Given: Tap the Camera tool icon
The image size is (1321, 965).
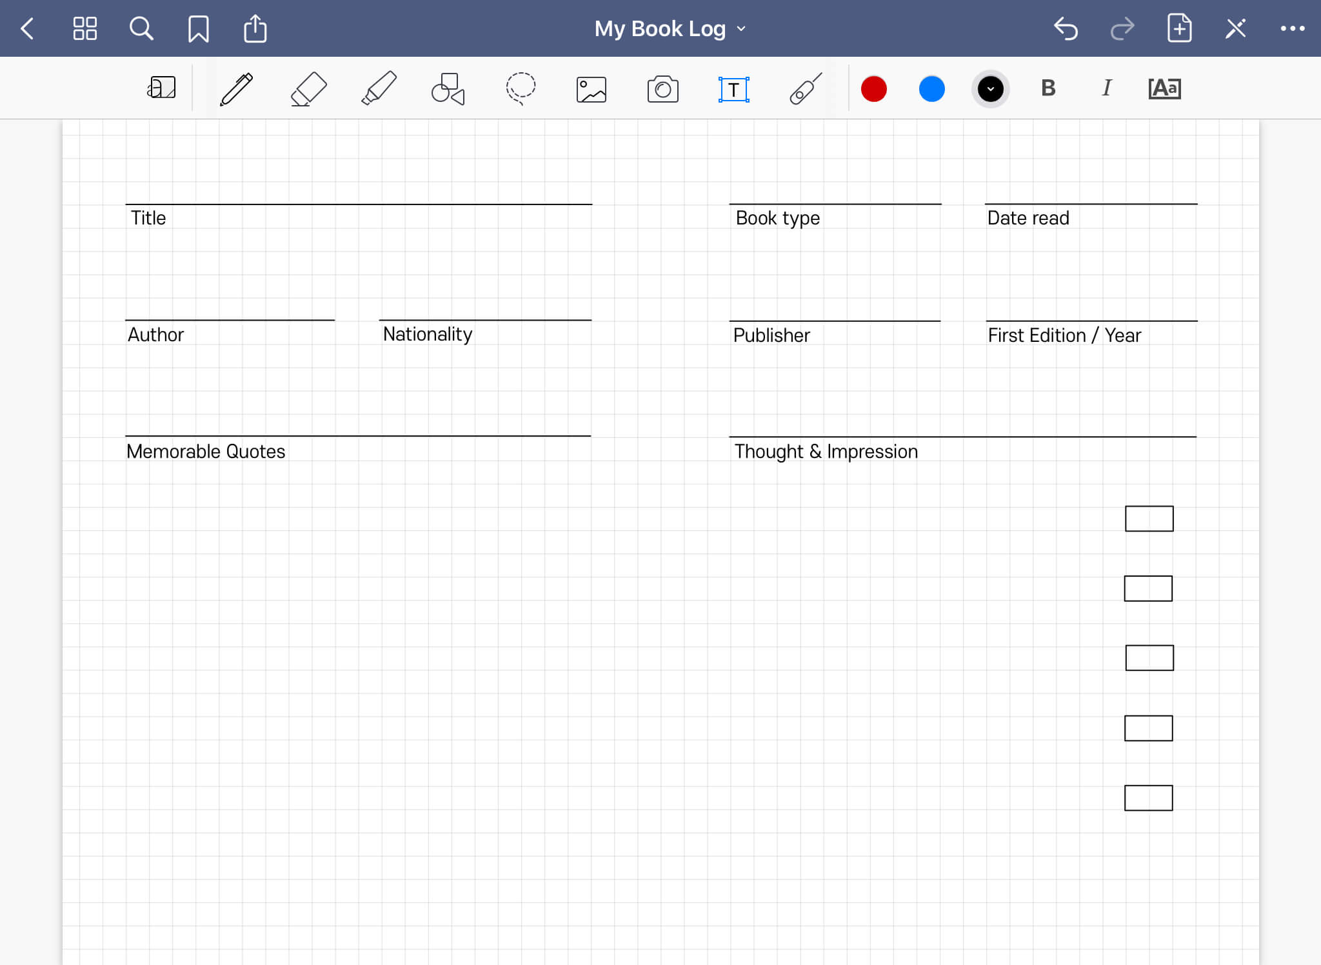Looking at the screenshot, I should tap(662, 89).
